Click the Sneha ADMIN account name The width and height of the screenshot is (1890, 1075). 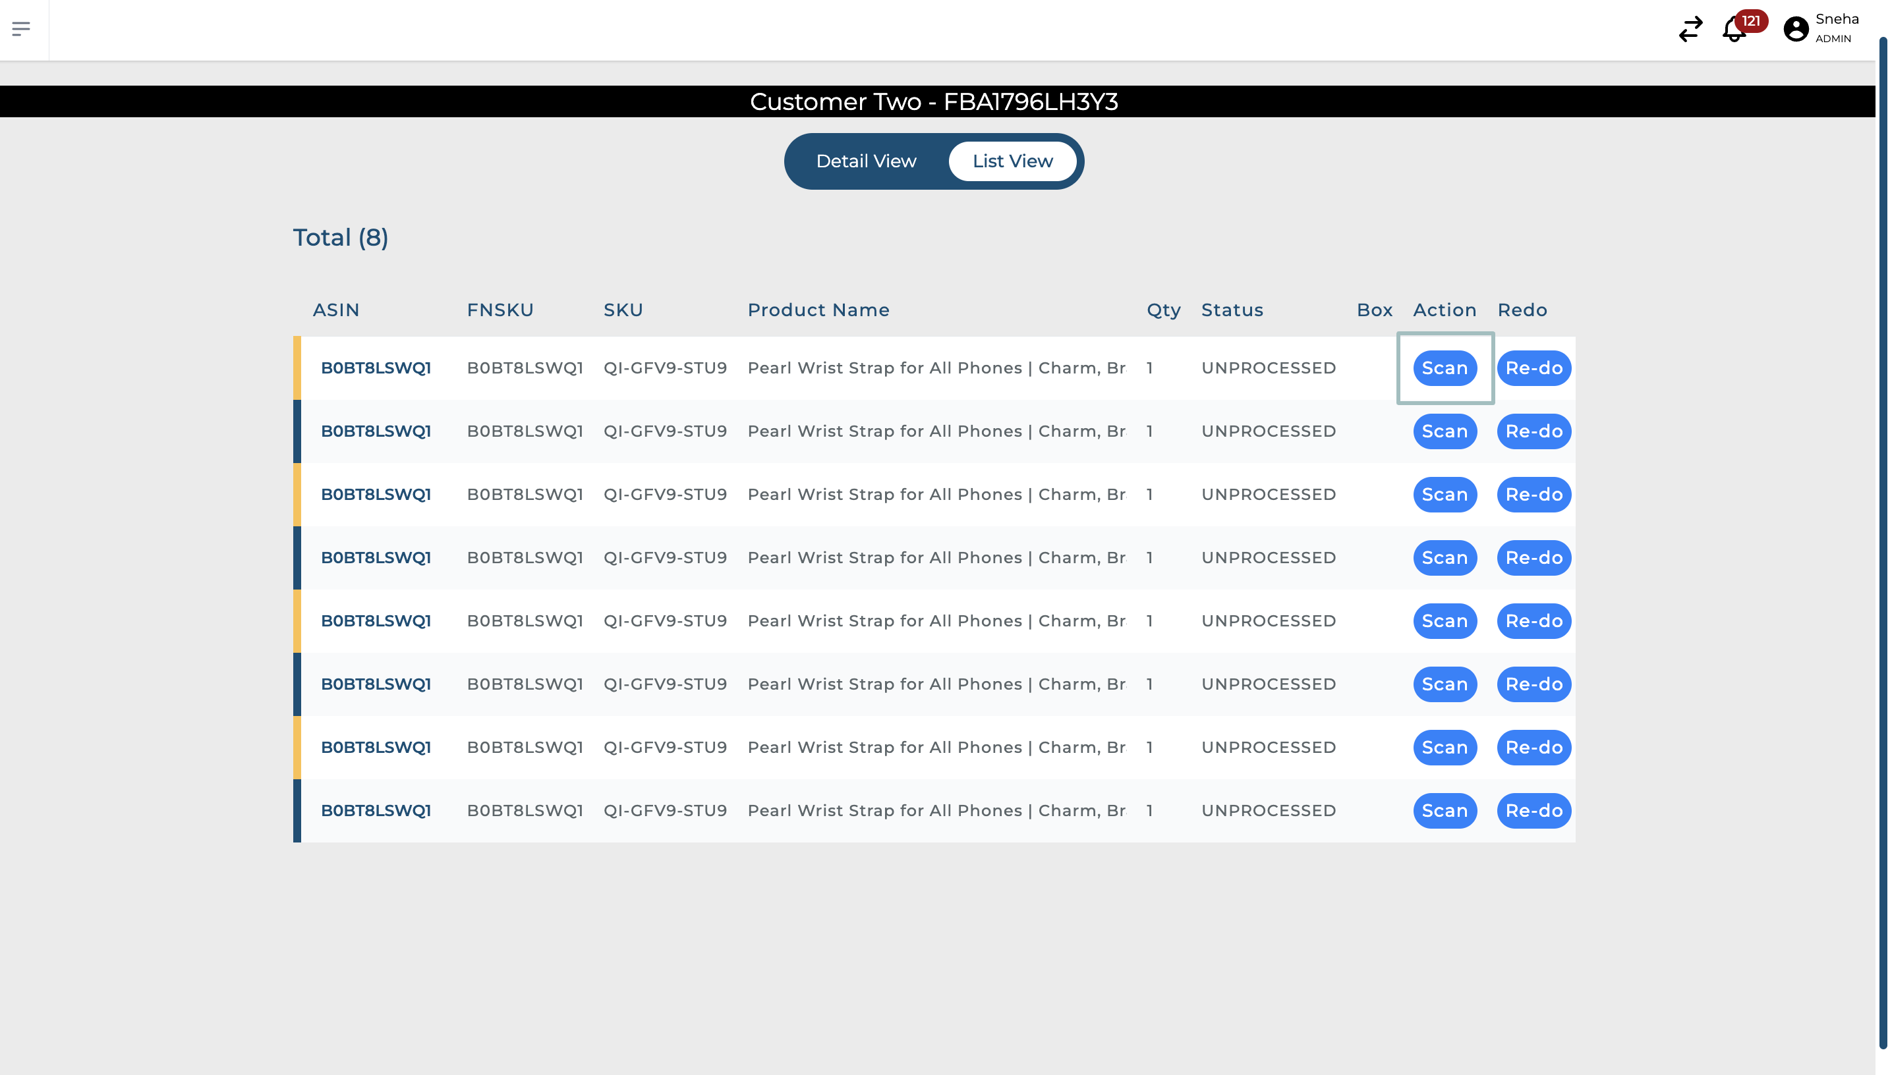click(x=1836, y=28)
